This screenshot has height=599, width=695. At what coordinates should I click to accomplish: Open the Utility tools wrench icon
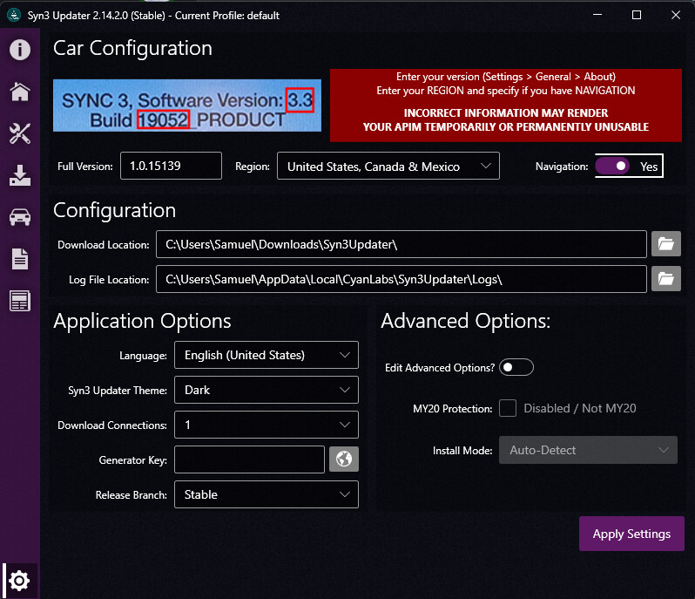coord(19,133)
